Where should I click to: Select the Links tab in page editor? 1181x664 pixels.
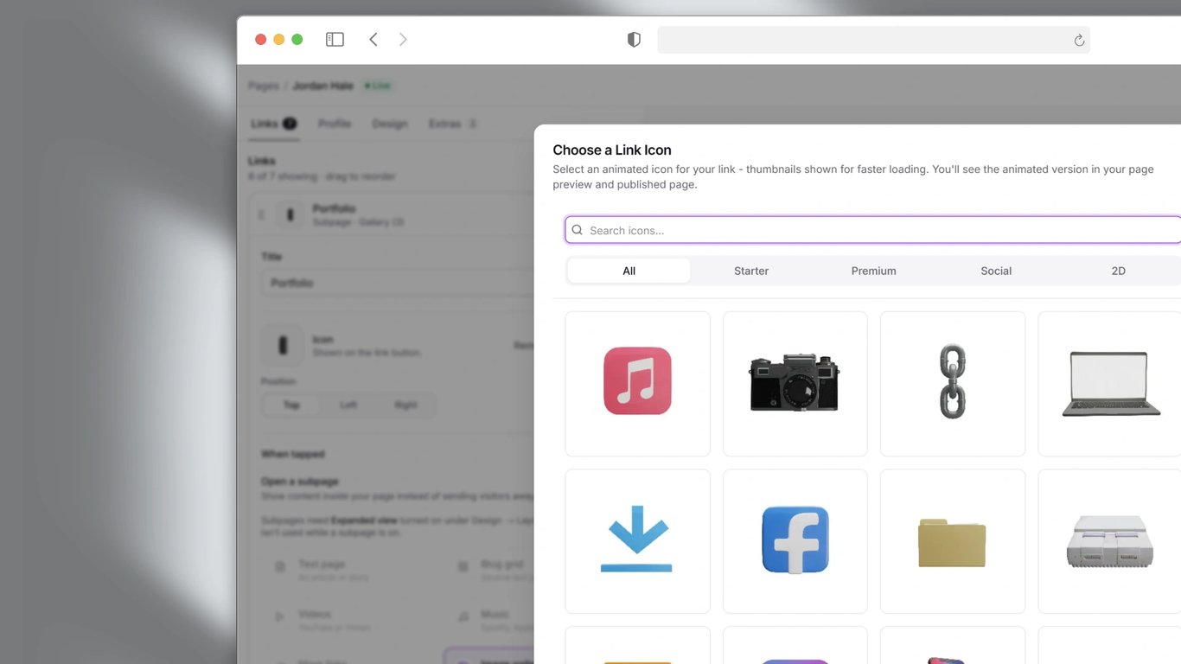pyautogui.click(x=273, y=124)
